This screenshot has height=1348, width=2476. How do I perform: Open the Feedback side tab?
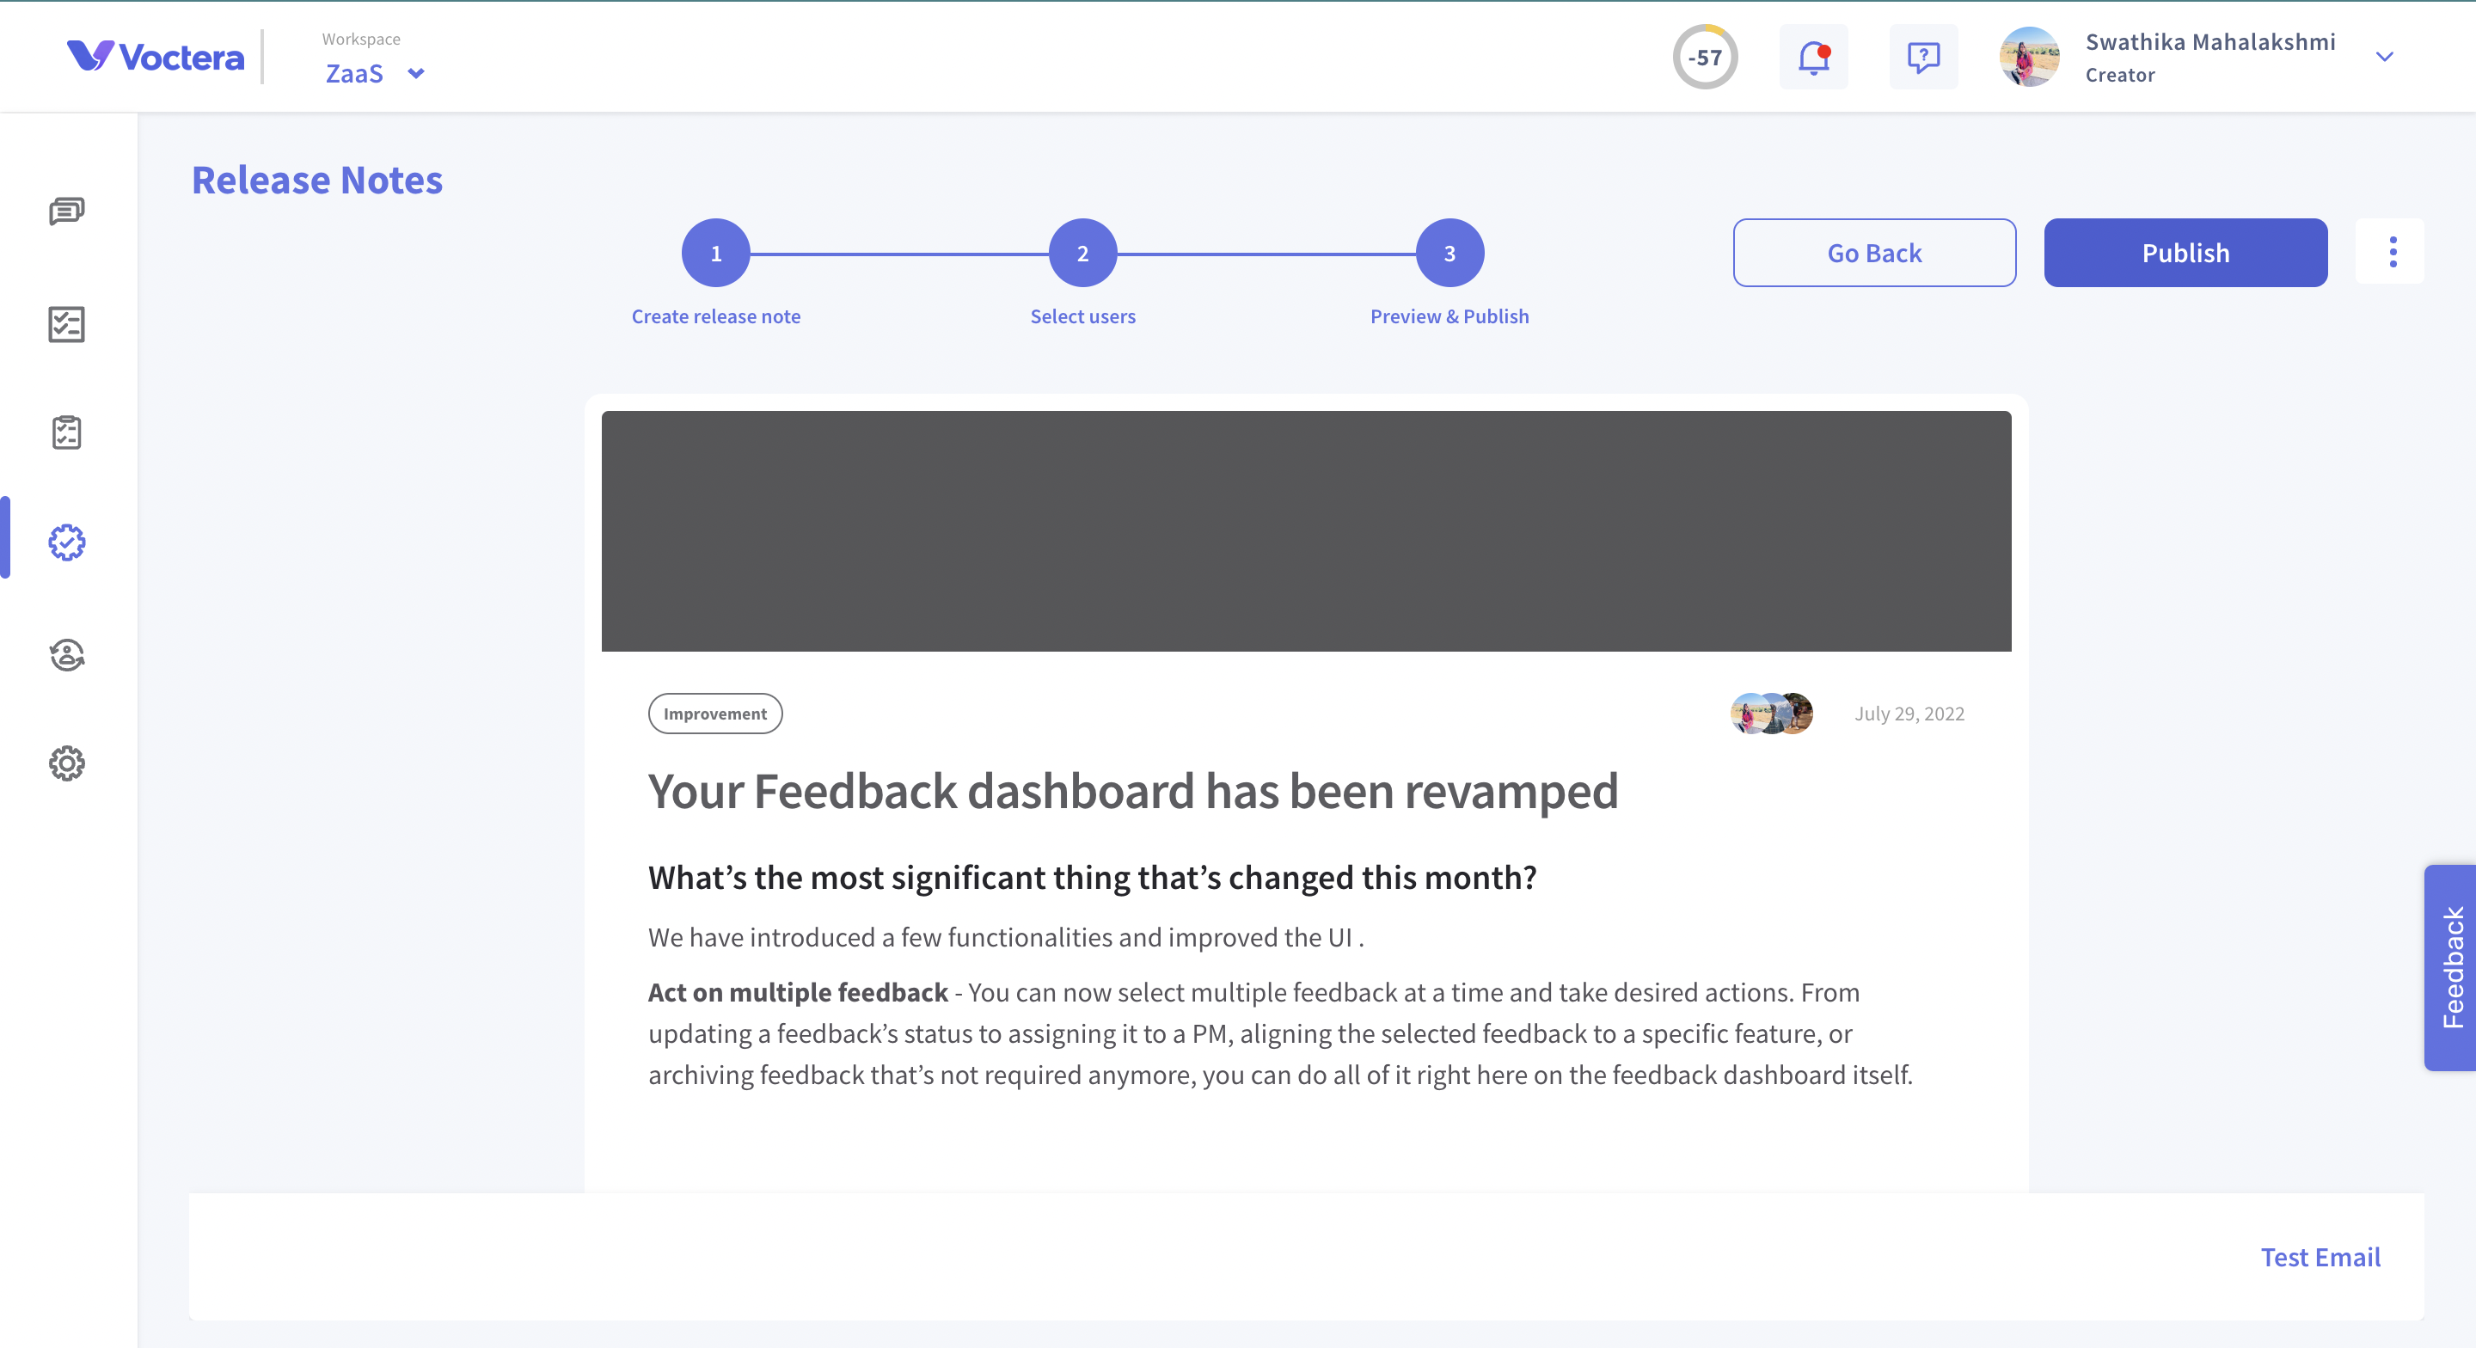(x=2450, y=967)
